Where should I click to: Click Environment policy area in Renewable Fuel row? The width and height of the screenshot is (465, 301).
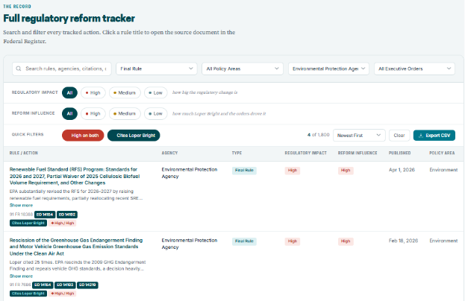tap(443, 170)
